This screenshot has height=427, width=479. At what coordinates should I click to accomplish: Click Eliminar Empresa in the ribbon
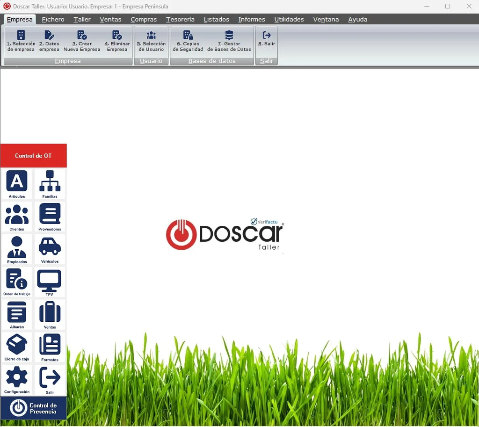pyautogui.click(x=117, y=41)
